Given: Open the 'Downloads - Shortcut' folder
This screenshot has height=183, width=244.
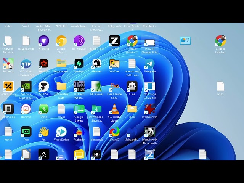Looking at the screenshot, I should tap(96, 109).
